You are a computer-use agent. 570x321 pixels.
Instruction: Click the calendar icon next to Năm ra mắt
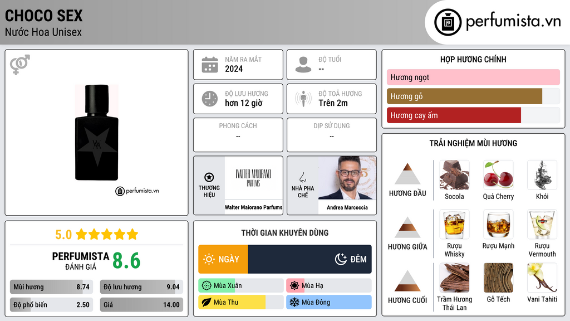pyautogui.click(x=210, y=65)
